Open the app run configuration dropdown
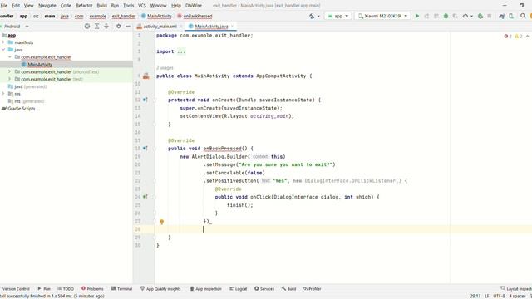 338,16
